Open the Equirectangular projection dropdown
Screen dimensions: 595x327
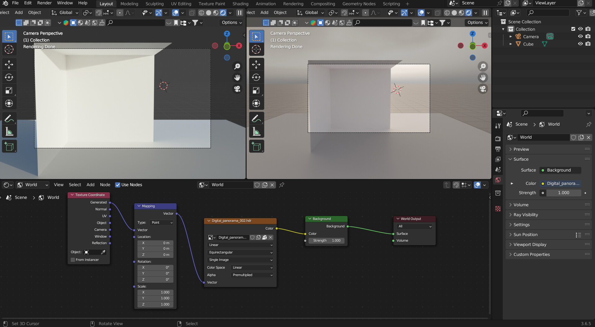tap(240, 252)
